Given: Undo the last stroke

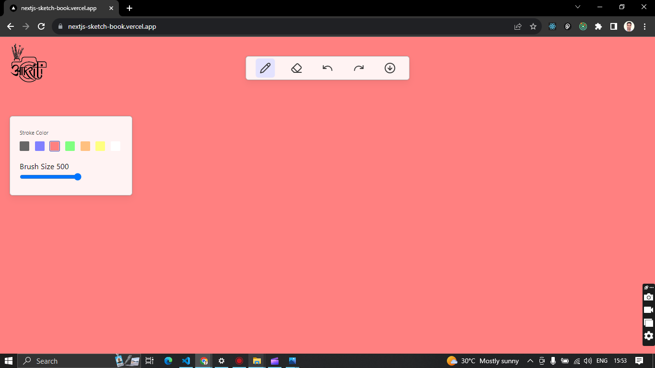Looking at the screenshot, I should click(327, 68).
